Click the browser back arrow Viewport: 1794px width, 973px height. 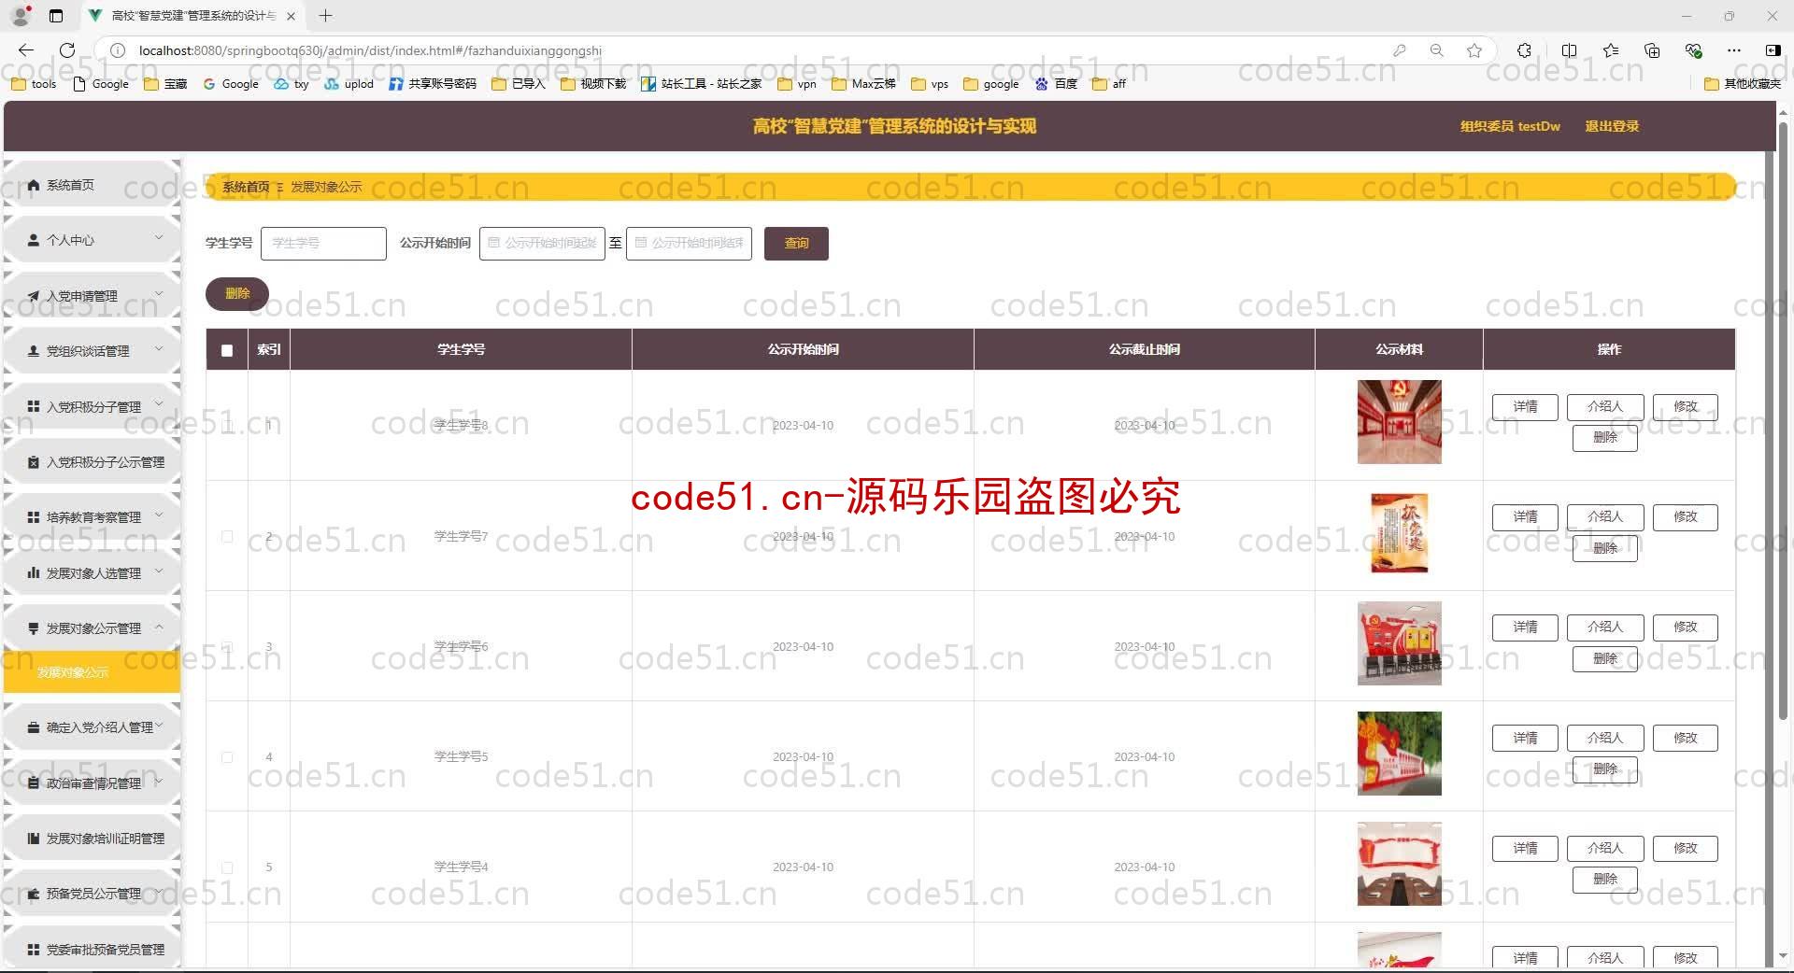coord(26,50)
